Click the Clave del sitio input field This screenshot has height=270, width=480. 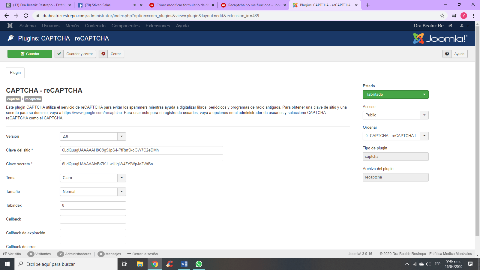point(142,150)
